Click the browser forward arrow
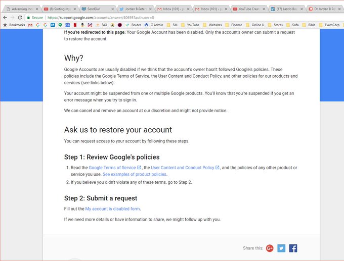This screenshot has height=261, width=344. (x=13, y=18)
